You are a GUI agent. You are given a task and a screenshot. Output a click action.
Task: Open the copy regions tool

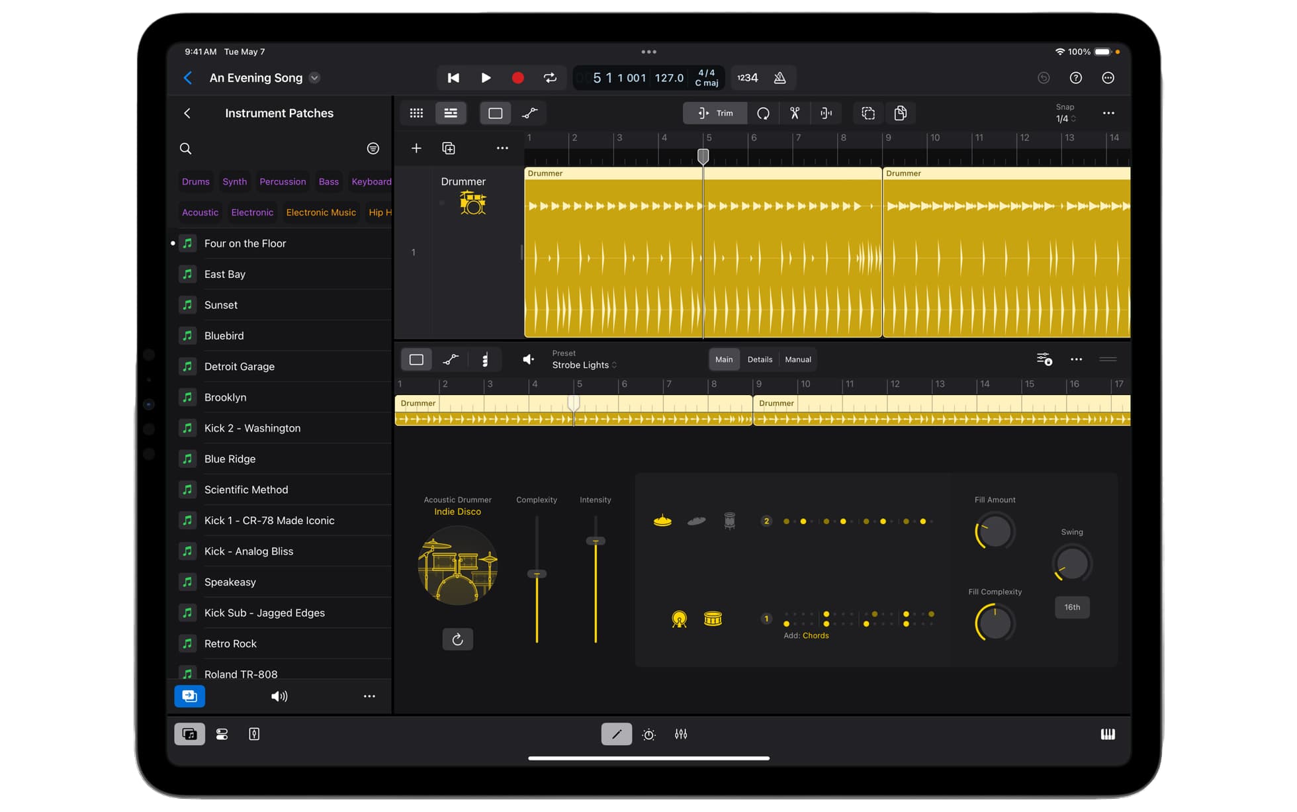(x=901, y=113)
